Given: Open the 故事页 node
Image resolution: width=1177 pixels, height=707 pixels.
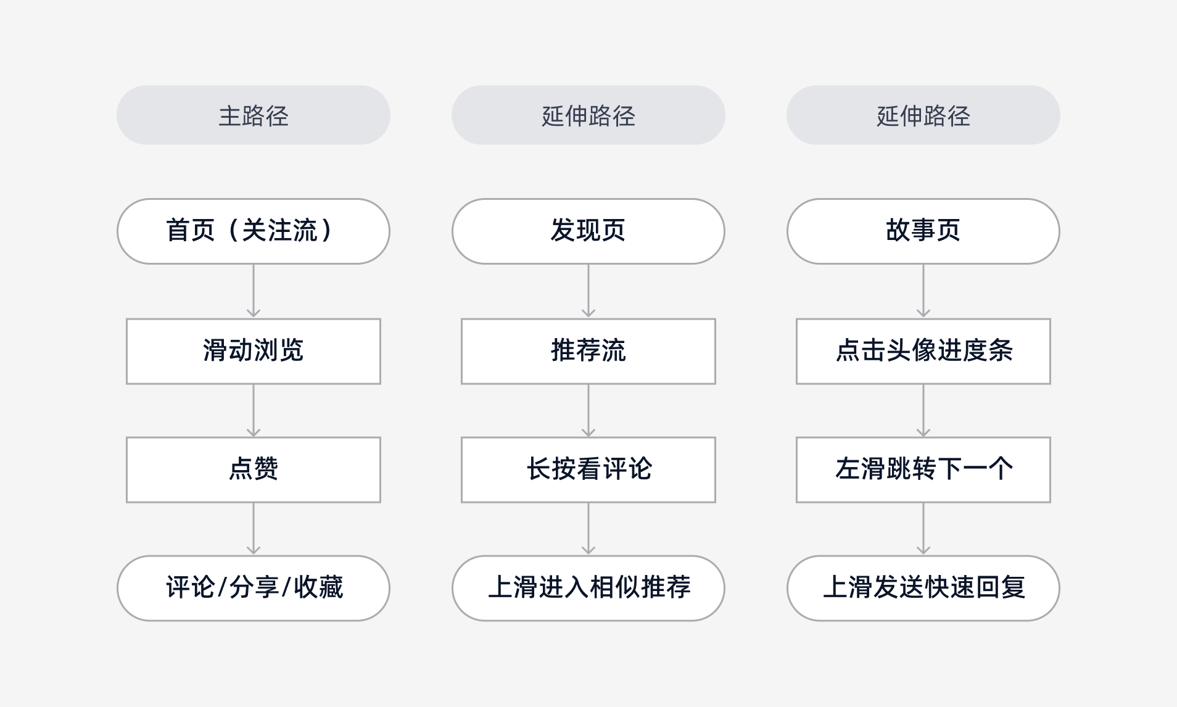Looking at the screenshot, I should click(x=923, y=231).
